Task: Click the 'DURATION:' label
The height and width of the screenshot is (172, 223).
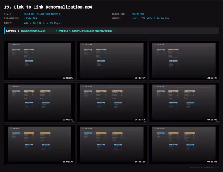Action: pyautogui.click(x=118, y=14)
